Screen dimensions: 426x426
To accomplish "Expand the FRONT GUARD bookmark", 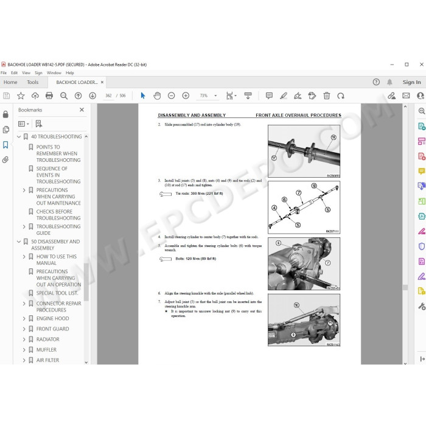I will click(x=24, y=329).
